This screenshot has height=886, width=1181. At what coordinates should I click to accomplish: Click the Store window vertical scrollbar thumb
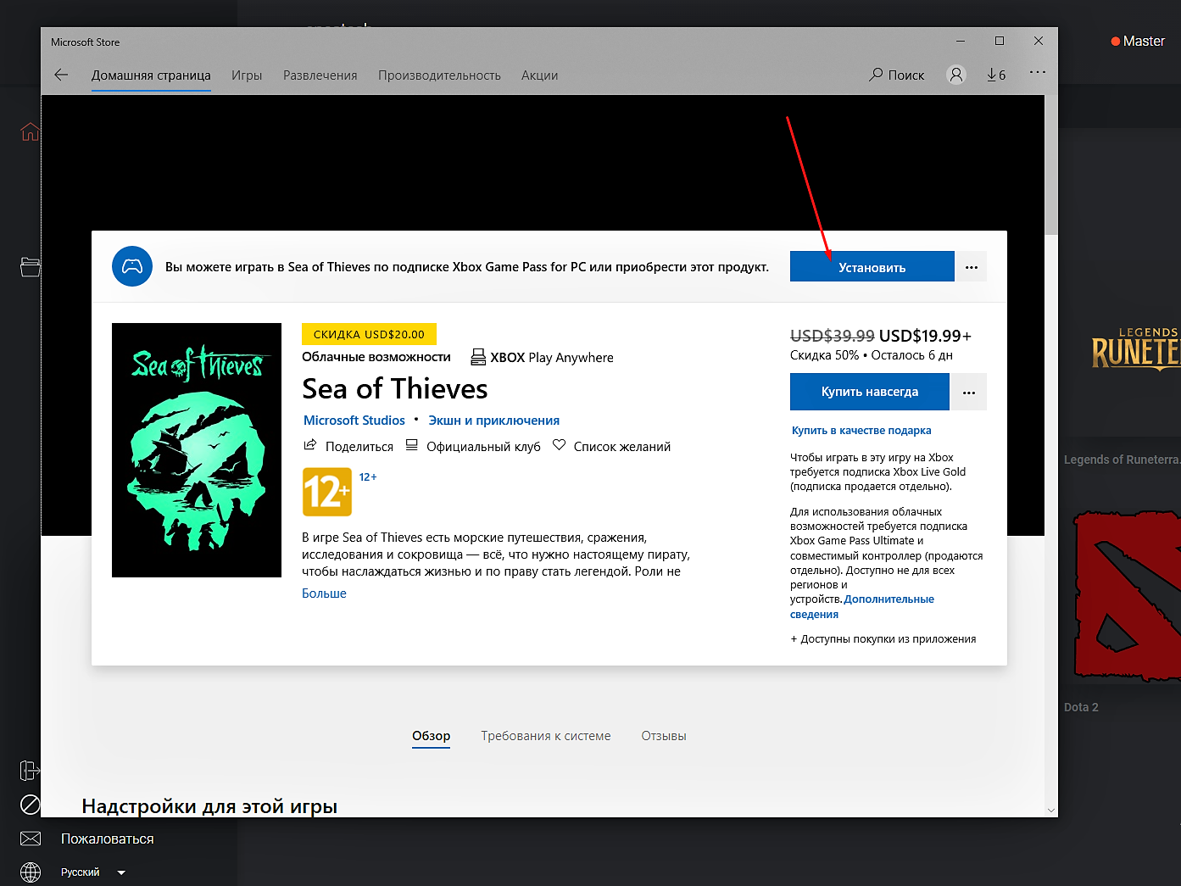point(1051,165)
